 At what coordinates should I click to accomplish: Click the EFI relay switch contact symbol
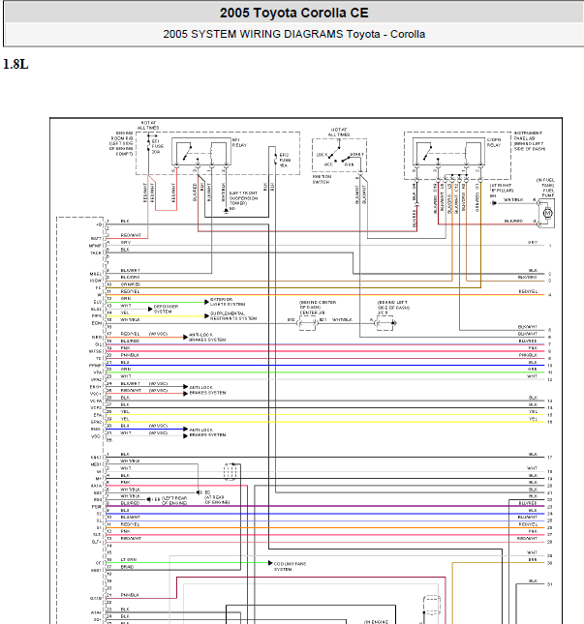click(x=187, y=153)
